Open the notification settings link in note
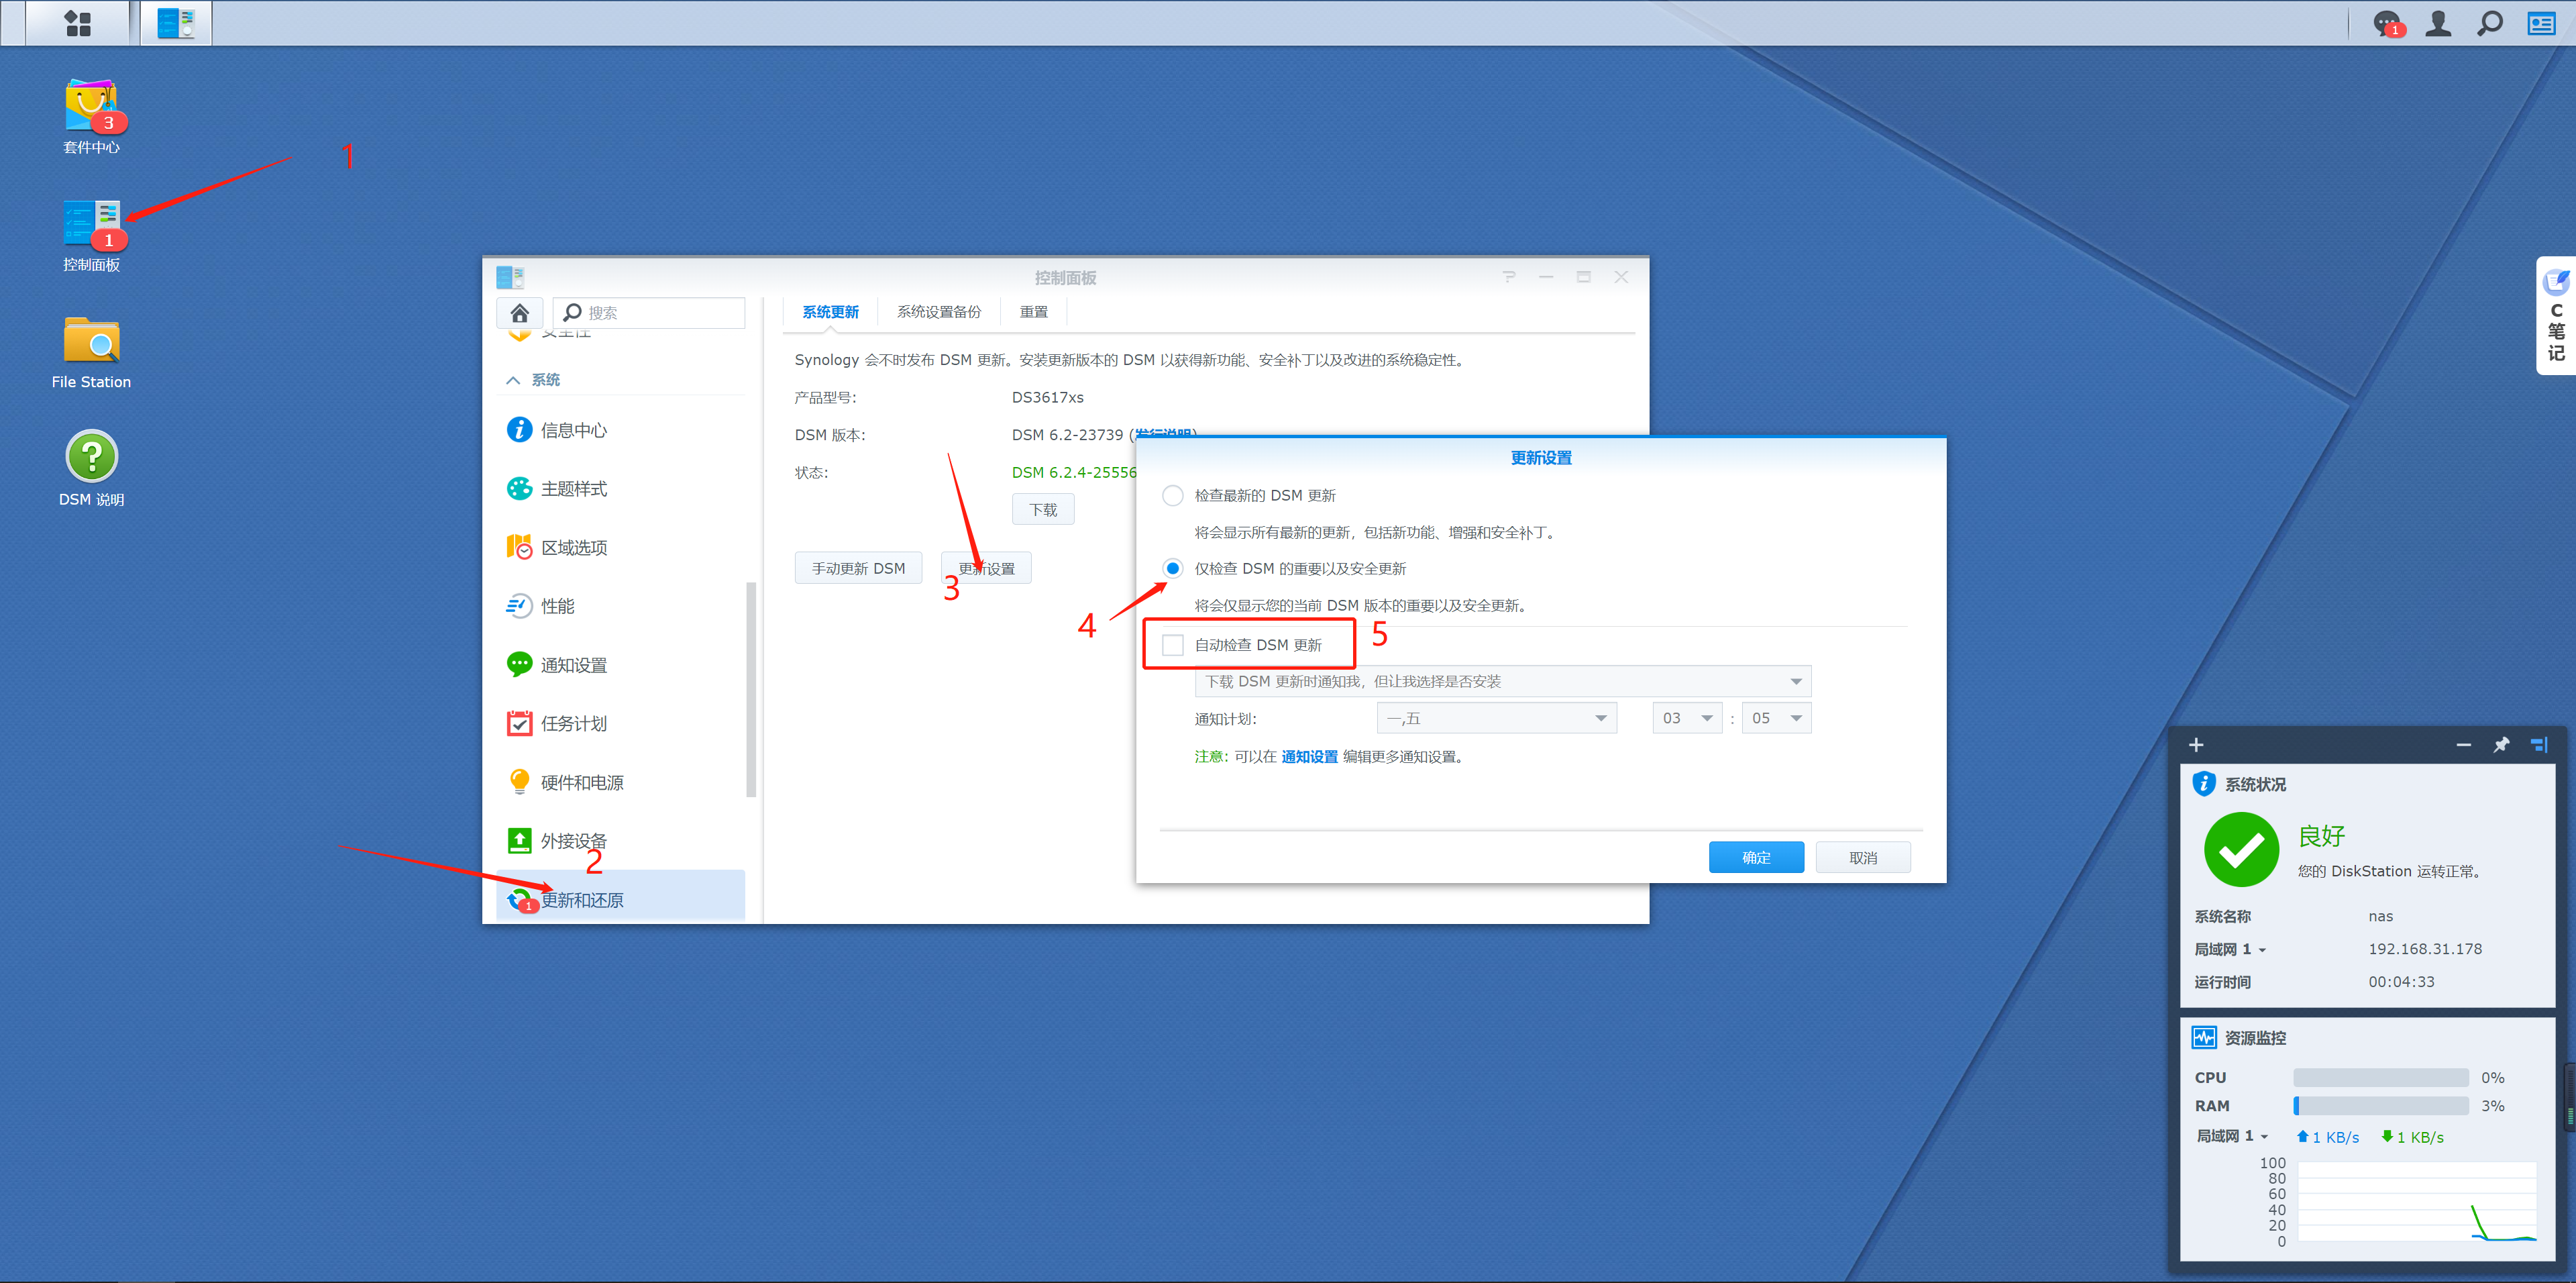Viewport: 2576px width, 1283px height. [x=1309, y=757]
